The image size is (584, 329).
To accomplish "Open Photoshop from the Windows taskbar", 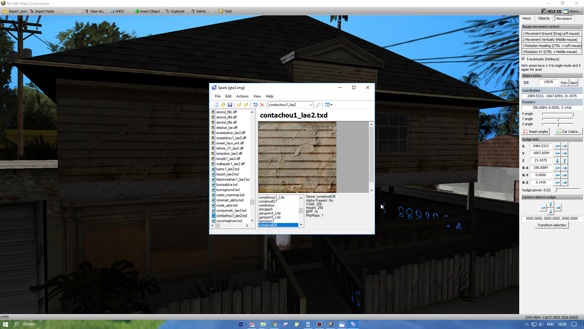I will [240, 324].
